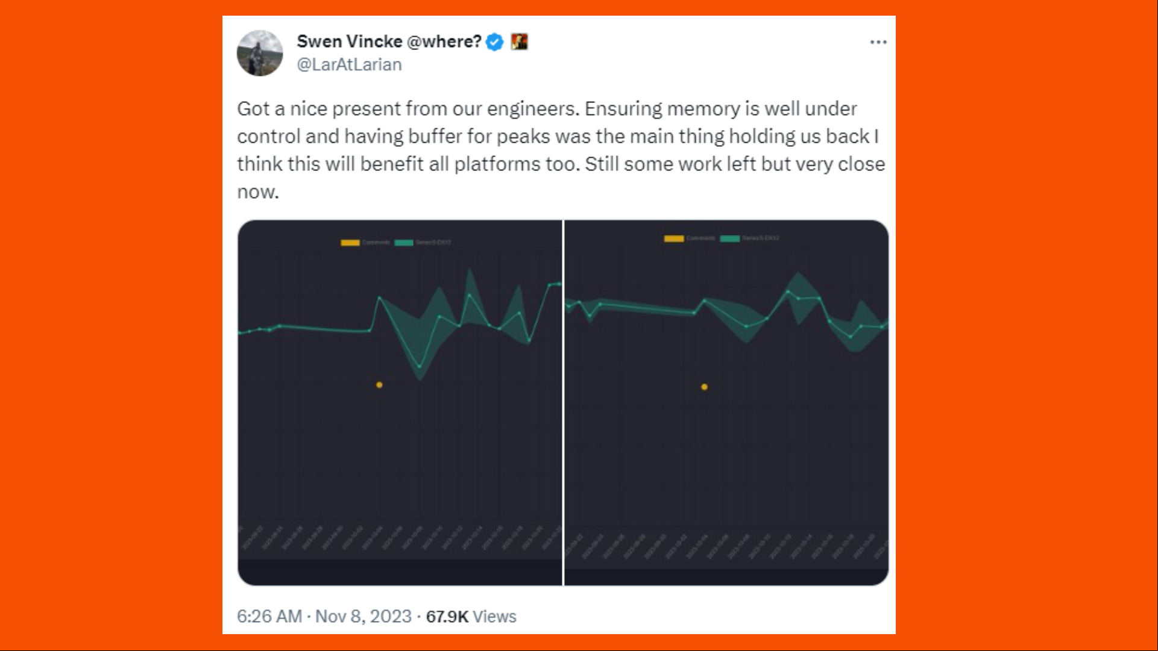Click Swen Vincke's profile avatar

pos(260,53)
